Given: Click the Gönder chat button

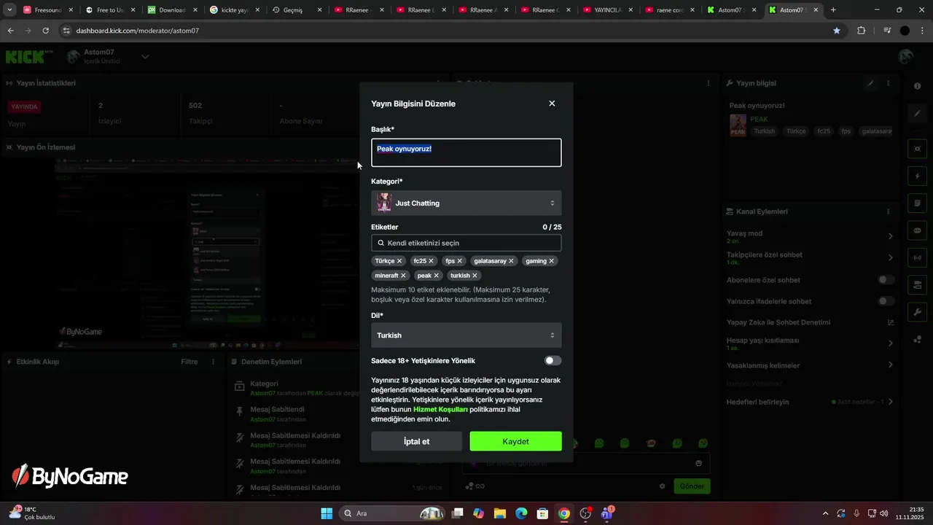Looking at the screenshot, I should (692, 486).
